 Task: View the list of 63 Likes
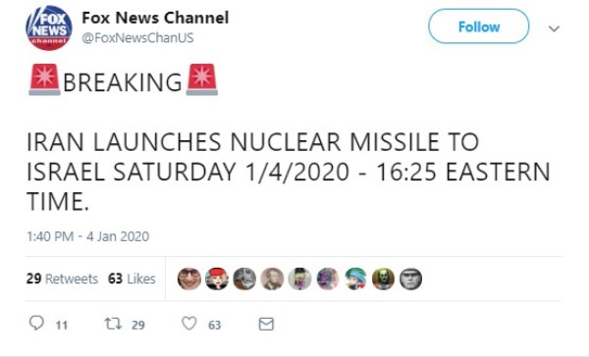[132, 279]
